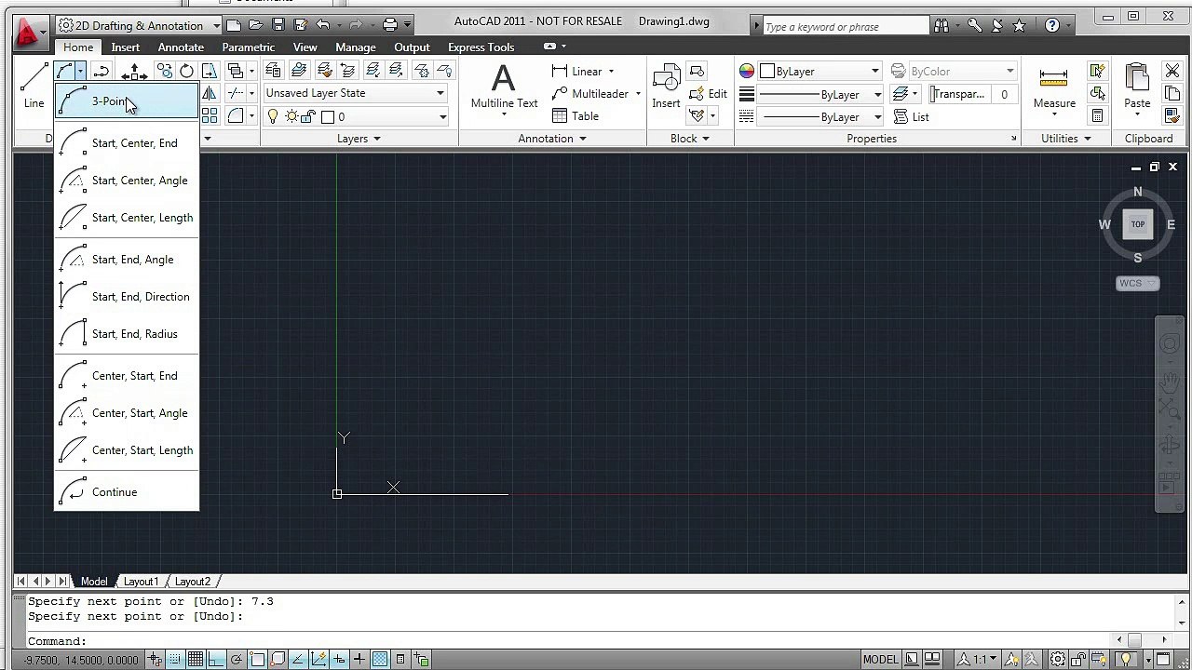Screen dimensions: 1192x670
Task: Choose Start, Center, Length arc
Action: pyautogui.click(x=127, y=218)
